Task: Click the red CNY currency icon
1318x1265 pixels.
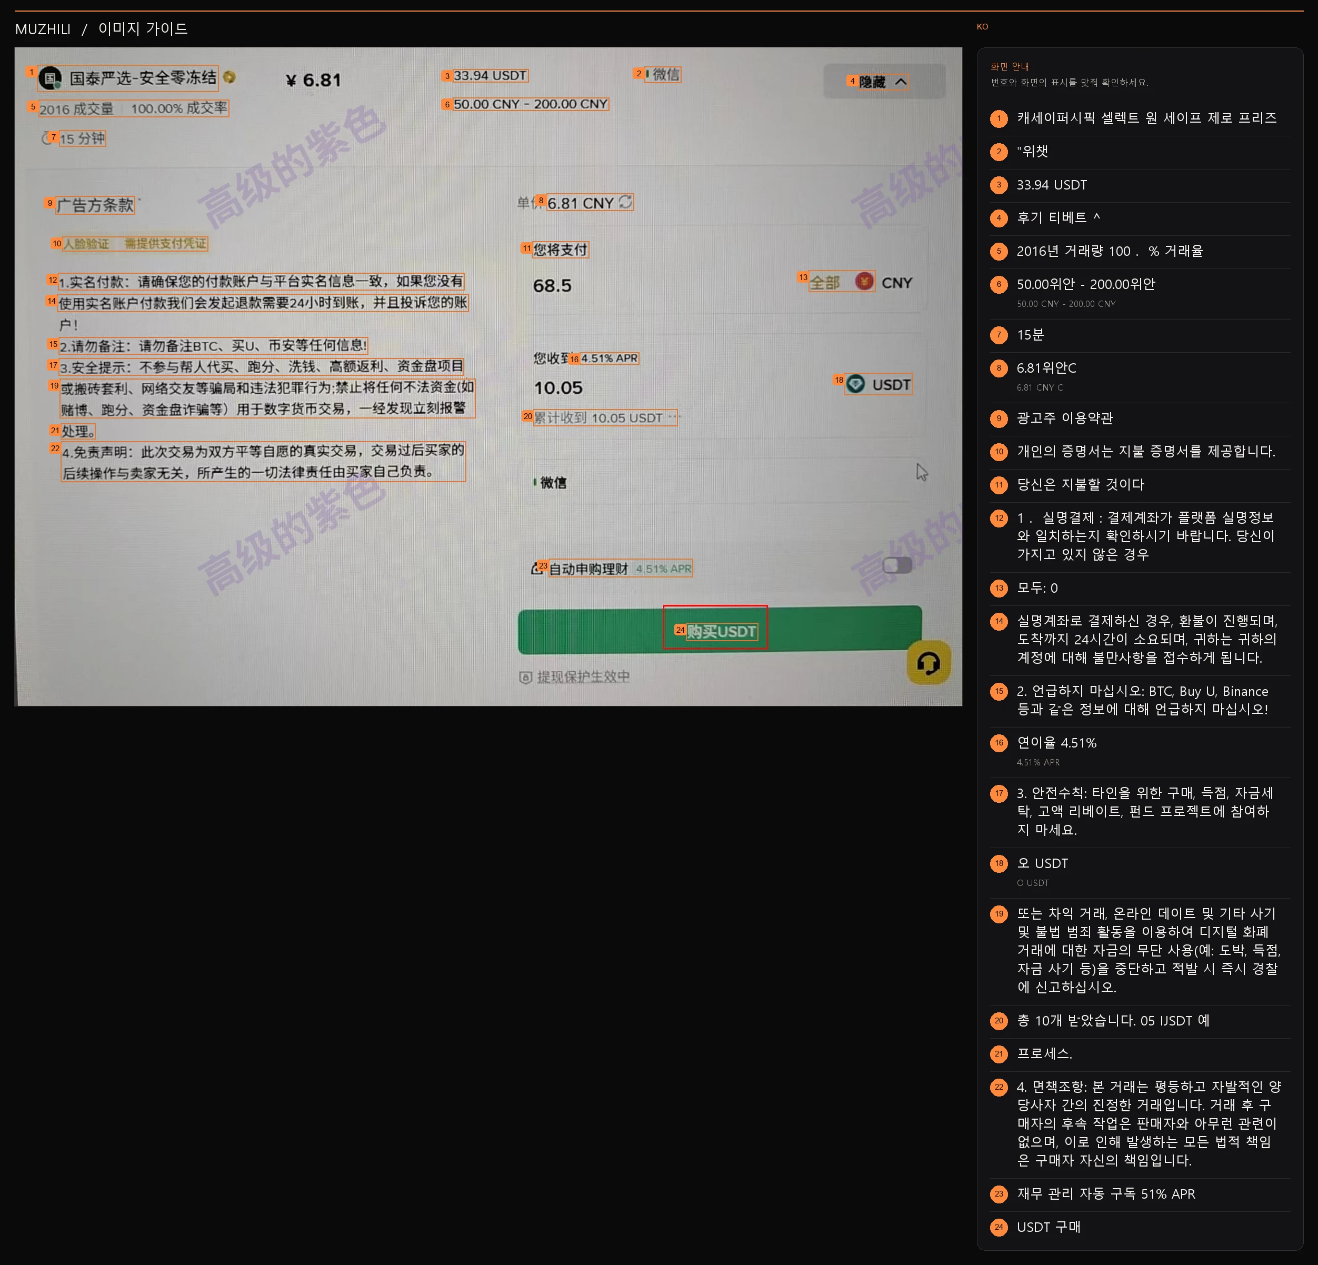Action: click(865, 281)
